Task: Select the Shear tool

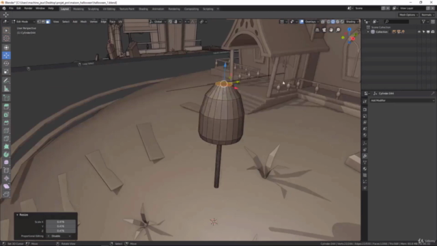Action: point(6,187)
